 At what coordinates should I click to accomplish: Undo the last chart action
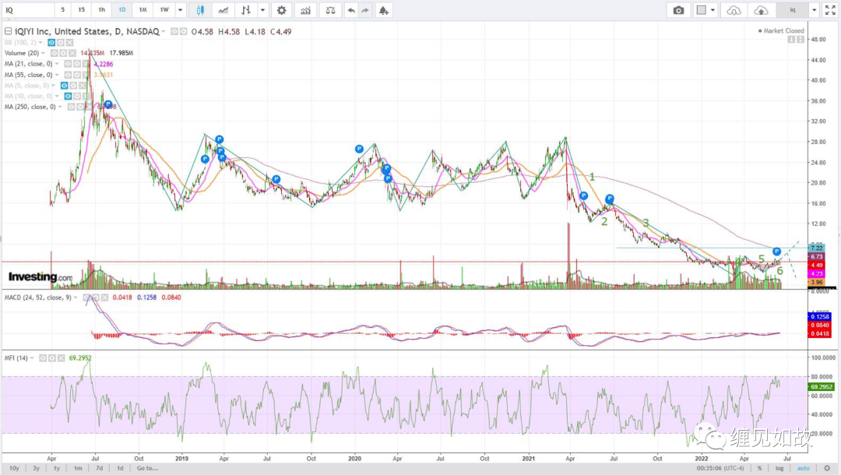(x=350, y=10)
